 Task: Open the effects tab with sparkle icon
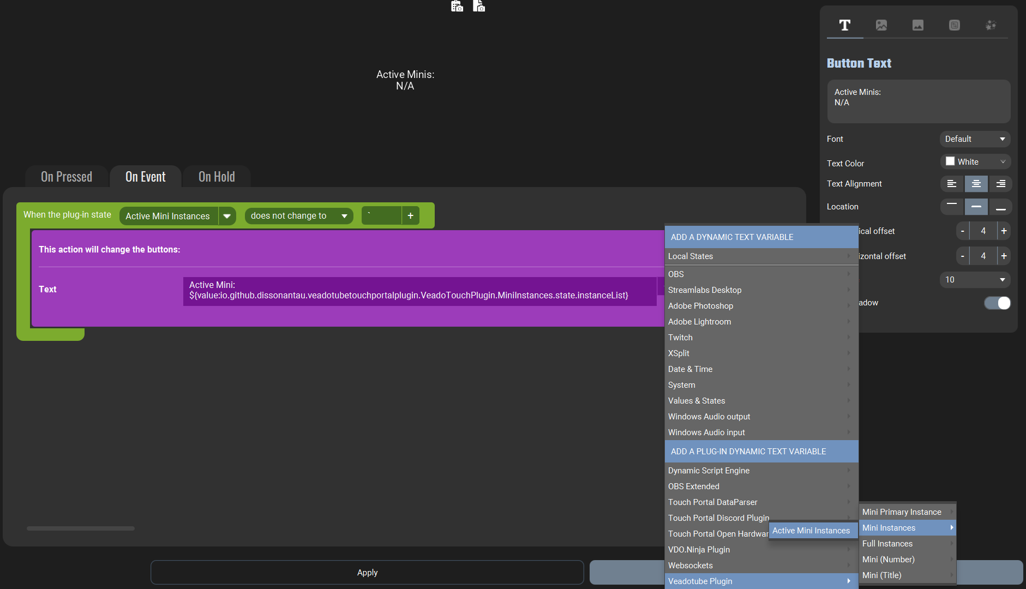tap(991, 25)
